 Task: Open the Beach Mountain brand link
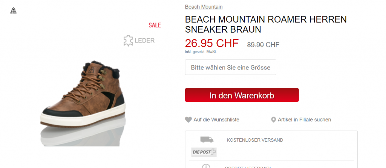click(204, 7)
